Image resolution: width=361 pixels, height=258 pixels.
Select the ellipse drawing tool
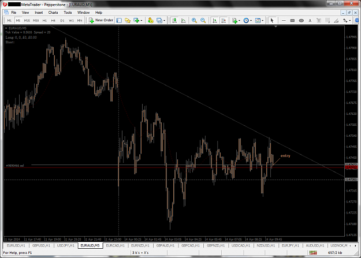coord(301,20)
